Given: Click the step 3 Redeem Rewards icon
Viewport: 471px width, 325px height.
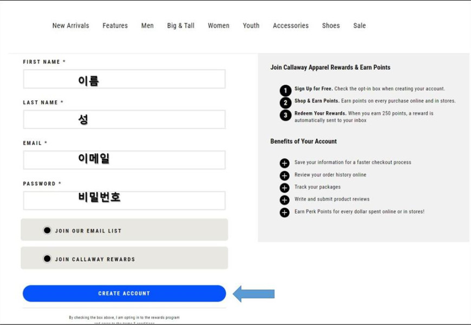Looking at the screenshot, I should pos(285,115).
